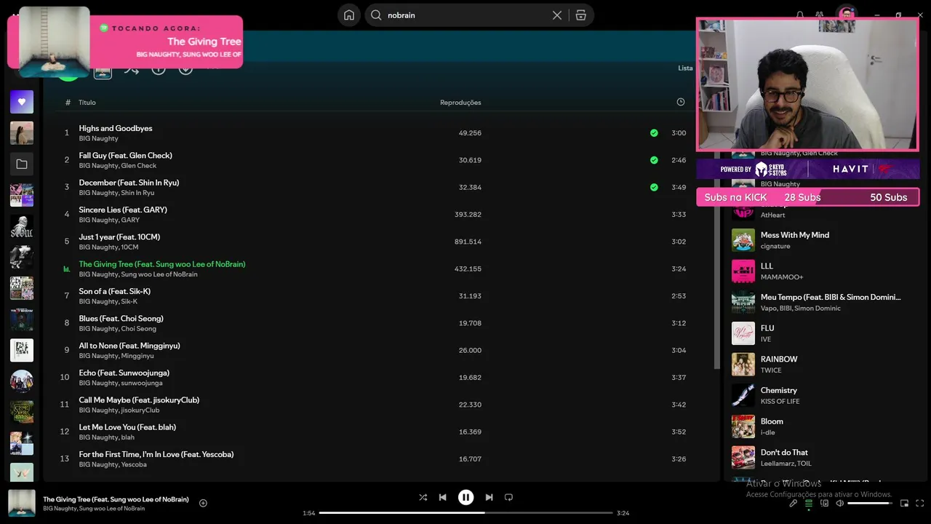The image size is (931, 524).
Task: Open the profile avatar menu
Action: (847, 15)
